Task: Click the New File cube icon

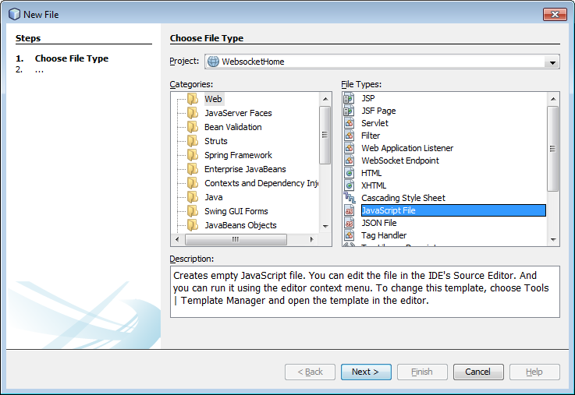Action: tap(14, 14)
